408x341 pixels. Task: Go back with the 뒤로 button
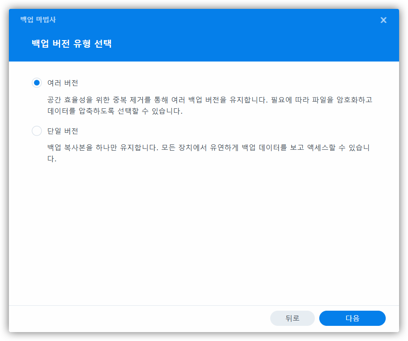pos(292,318)
